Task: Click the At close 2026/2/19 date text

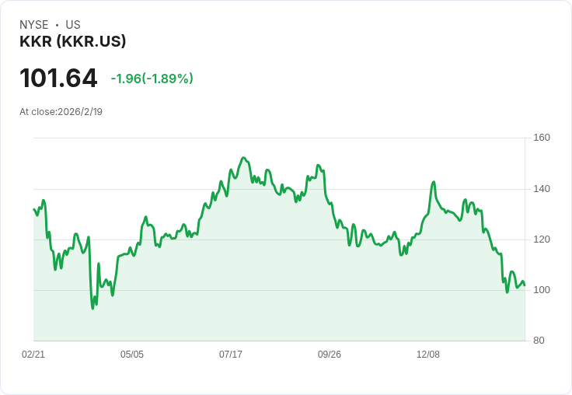Action: click(61, 112)
